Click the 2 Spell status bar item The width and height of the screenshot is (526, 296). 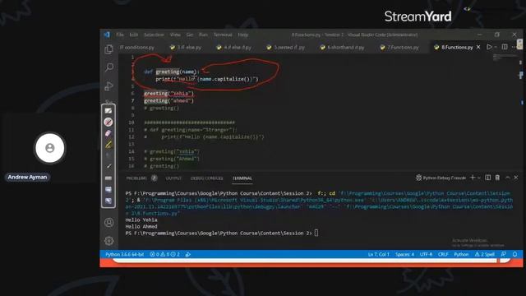click(x=485, y=254)
